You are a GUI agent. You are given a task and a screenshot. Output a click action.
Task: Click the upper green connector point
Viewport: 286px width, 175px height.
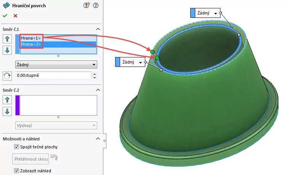click(x=153, y=52)
